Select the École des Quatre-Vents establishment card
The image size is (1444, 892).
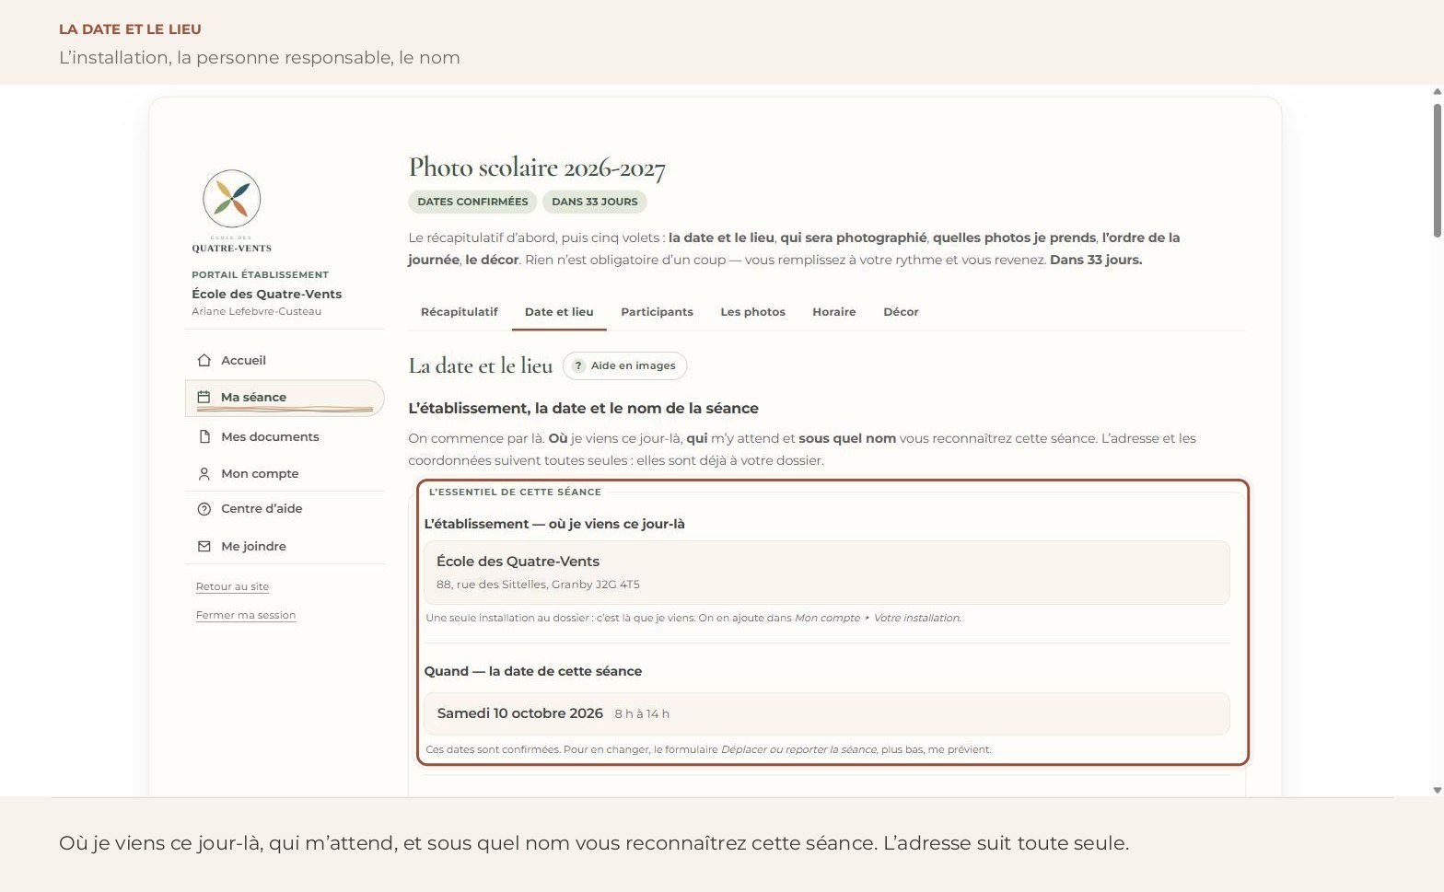coord(827,573)
